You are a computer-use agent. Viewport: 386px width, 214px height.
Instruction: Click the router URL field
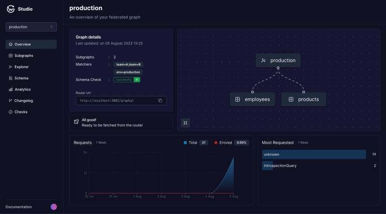click(121, 101)
